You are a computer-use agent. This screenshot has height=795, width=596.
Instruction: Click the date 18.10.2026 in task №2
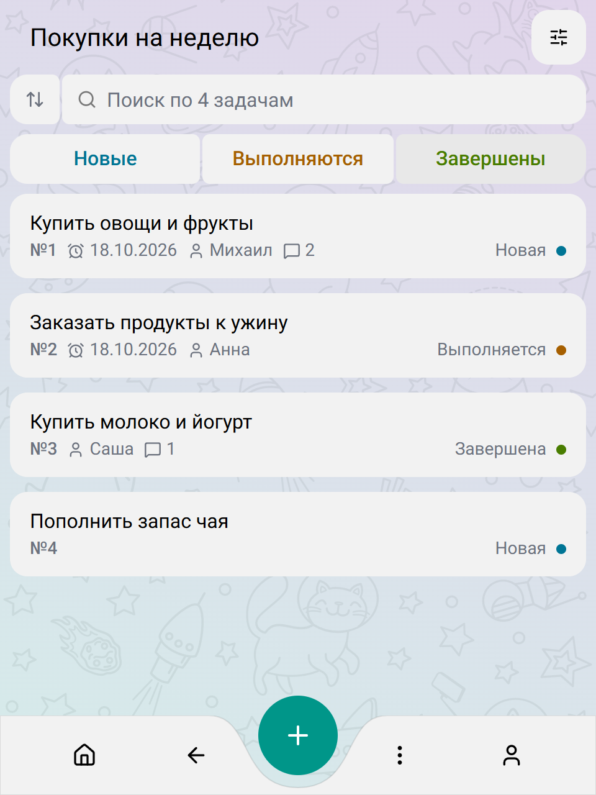coord(133,350)
